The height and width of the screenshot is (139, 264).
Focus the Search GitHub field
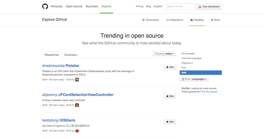coord(180,6)
